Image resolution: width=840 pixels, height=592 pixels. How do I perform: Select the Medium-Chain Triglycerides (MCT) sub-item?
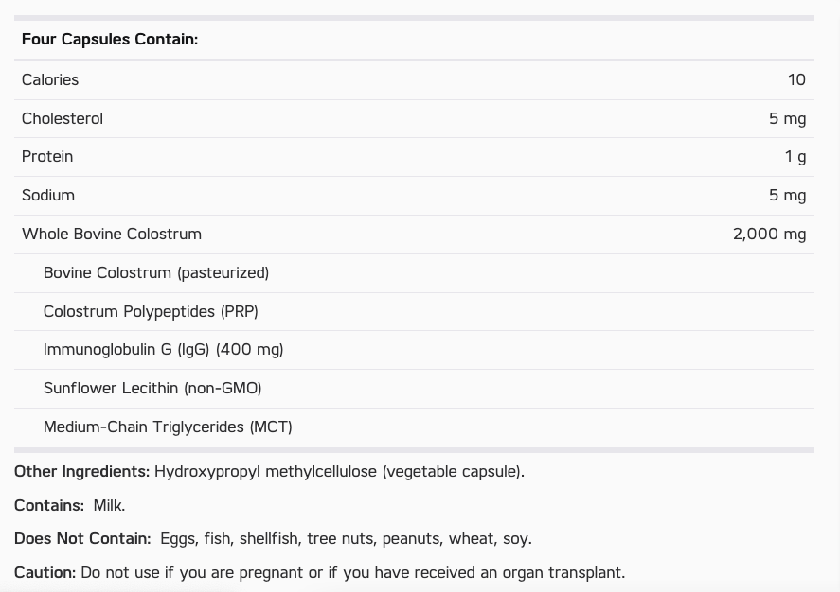[168, 427]
